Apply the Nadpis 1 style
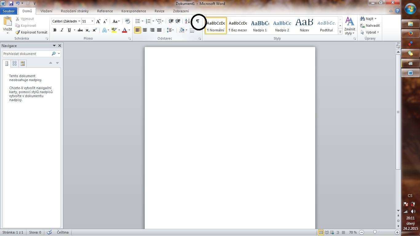The image size is (420, 236). [x=260, y=26]
